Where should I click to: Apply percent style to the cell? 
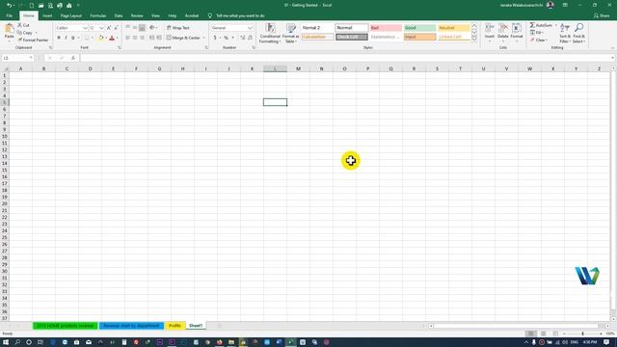point(226,38)
